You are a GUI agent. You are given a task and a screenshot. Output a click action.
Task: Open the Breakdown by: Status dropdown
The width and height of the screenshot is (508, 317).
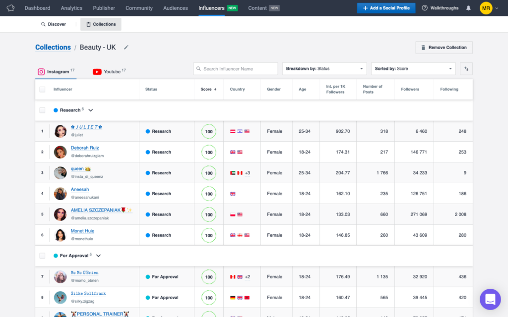pos(324,68)
